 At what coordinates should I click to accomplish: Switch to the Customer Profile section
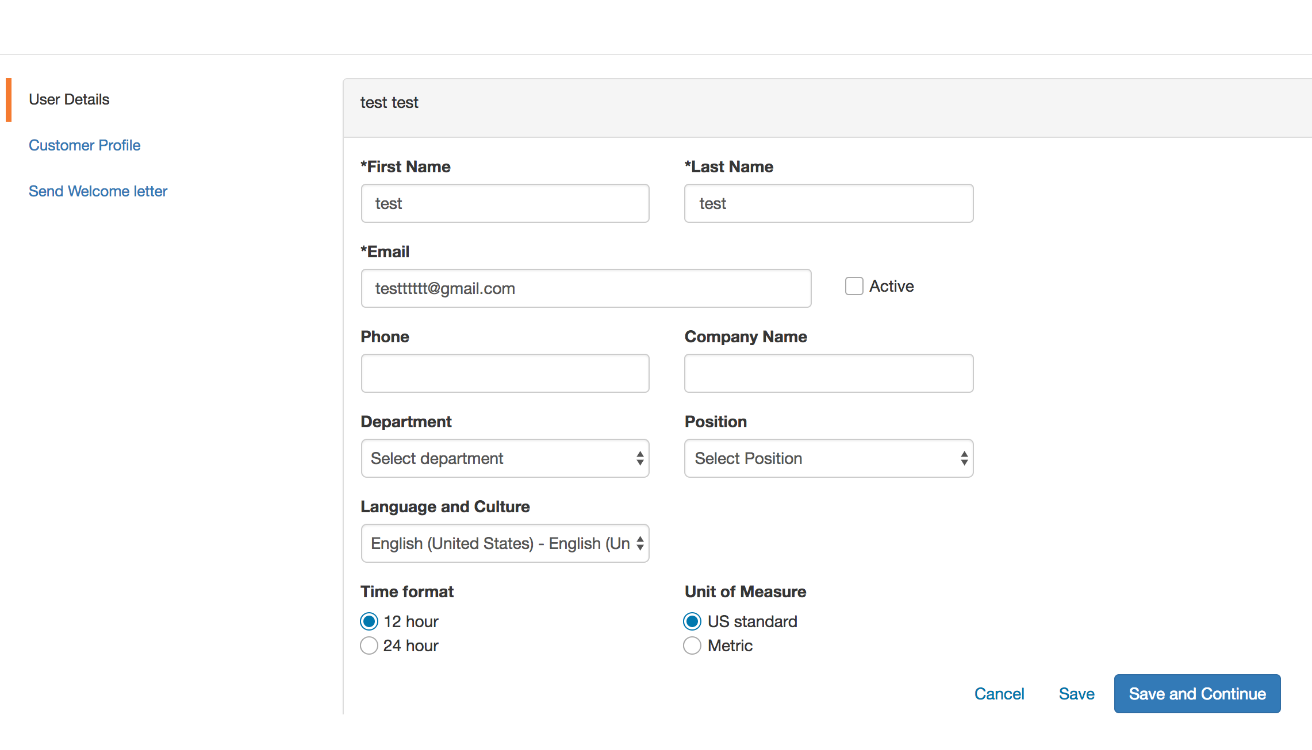click(x=84, y=145)
